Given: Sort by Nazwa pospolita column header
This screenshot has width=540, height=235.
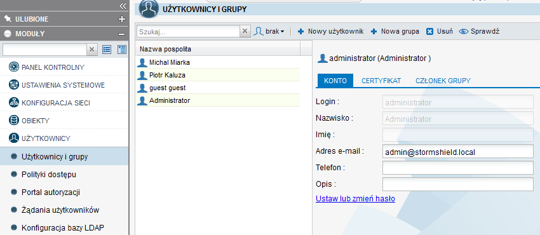Looking at the screenshot, I should point(219,49).
